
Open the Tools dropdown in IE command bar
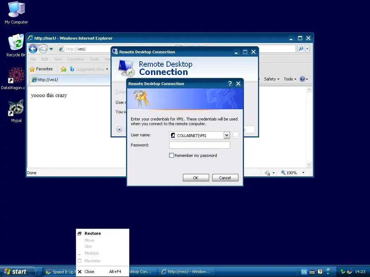290,79
